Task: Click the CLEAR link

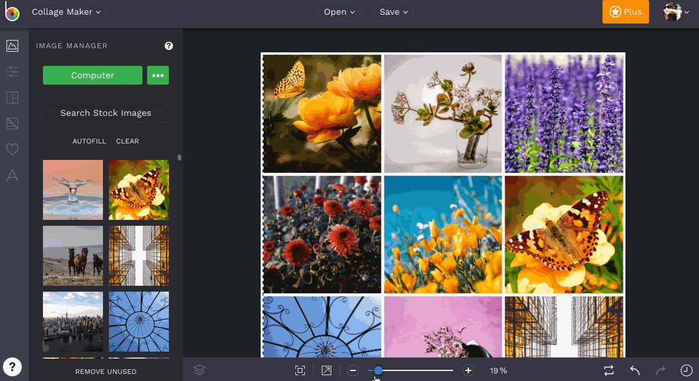Action: coord(128,141)
